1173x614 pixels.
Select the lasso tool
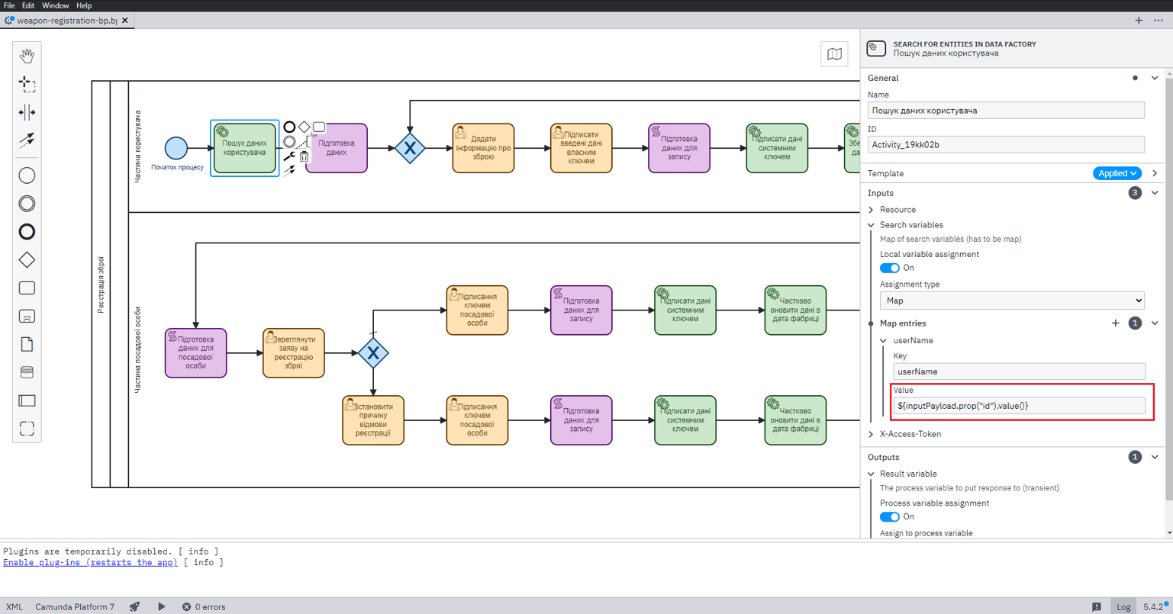coord(27,84)
